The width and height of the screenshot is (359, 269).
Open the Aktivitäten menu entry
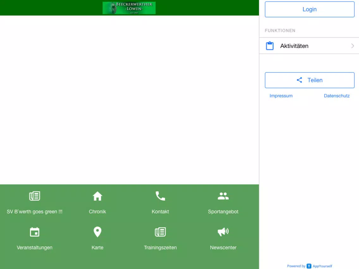click(309, 46)
